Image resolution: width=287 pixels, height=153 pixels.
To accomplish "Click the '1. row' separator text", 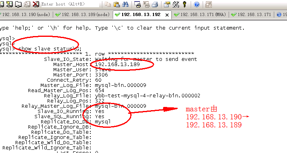I will coord(95,54).
